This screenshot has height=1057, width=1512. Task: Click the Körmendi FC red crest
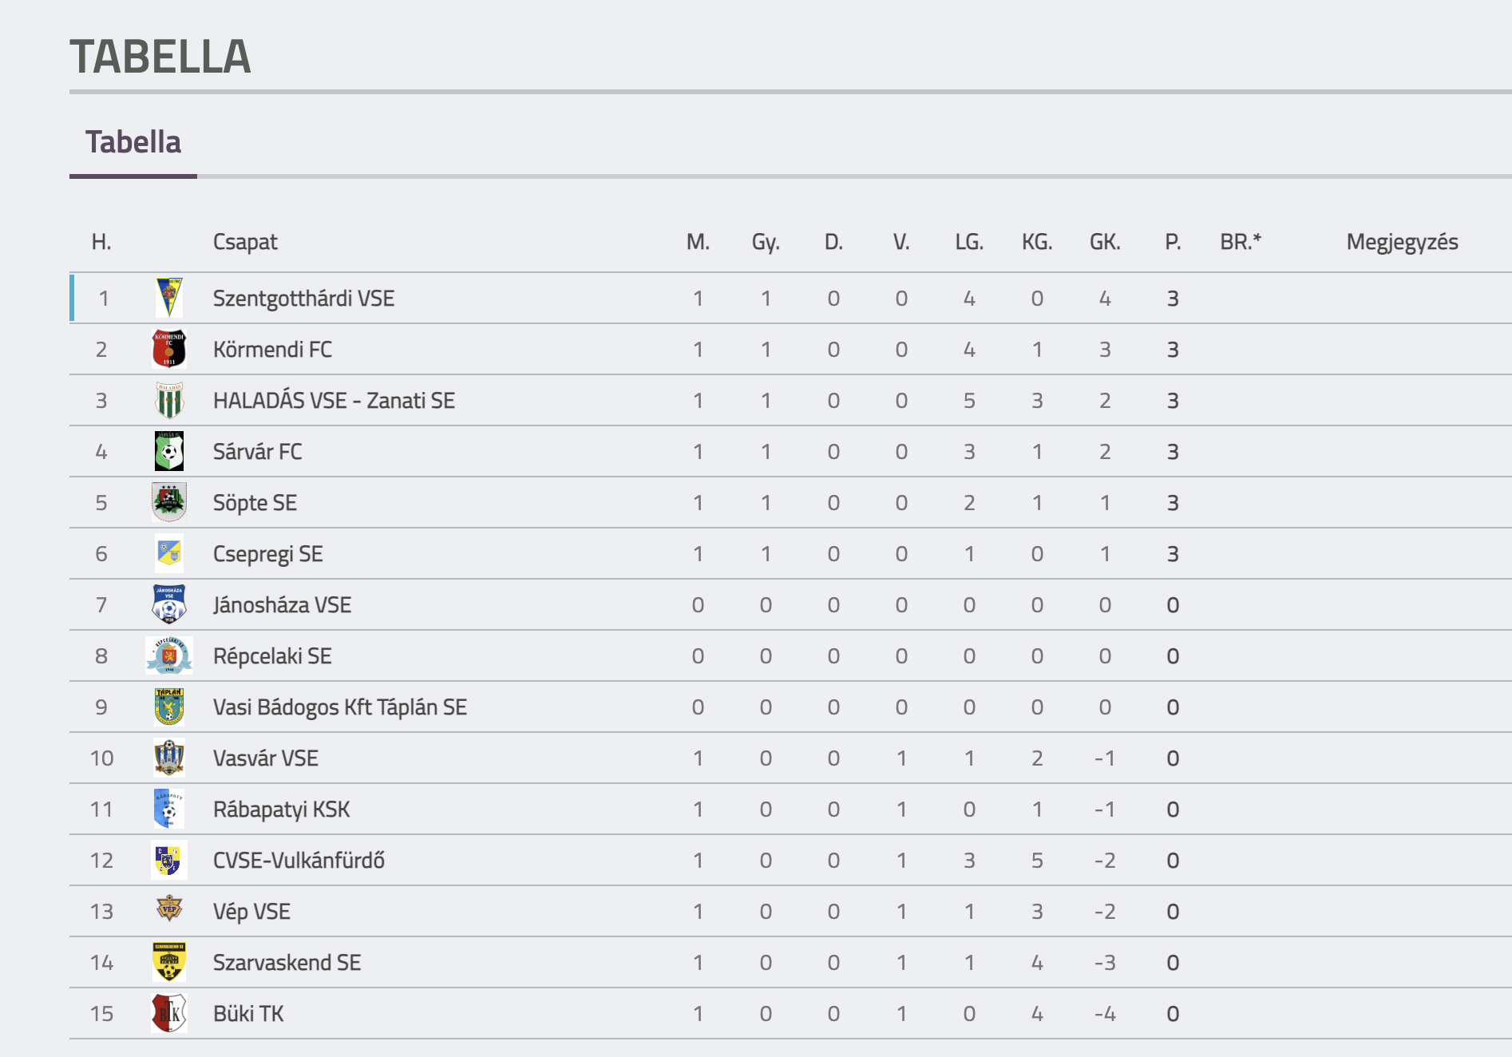click(x=169, y=349)
